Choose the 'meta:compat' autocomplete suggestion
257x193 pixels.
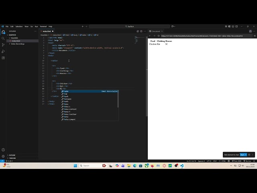pyautogui.click(x=90, y=119)
